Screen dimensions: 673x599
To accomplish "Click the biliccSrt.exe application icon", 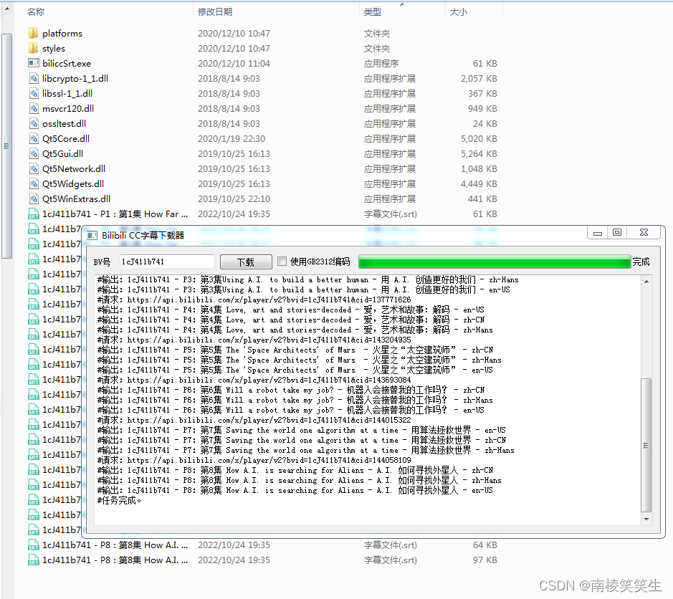I will (34, 63).
